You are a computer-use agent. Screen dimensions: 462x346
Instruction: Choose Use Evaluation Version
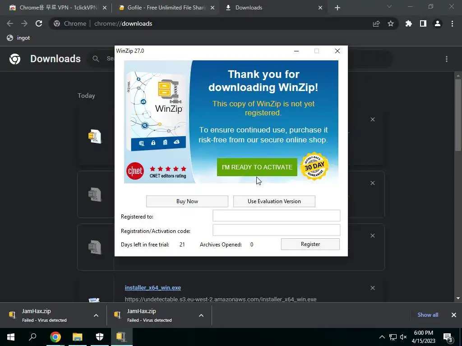(274, 201)
